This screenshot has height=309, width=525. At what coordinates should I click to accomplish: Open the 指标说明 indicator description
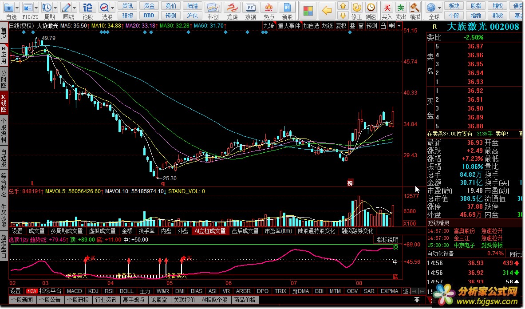387,240
